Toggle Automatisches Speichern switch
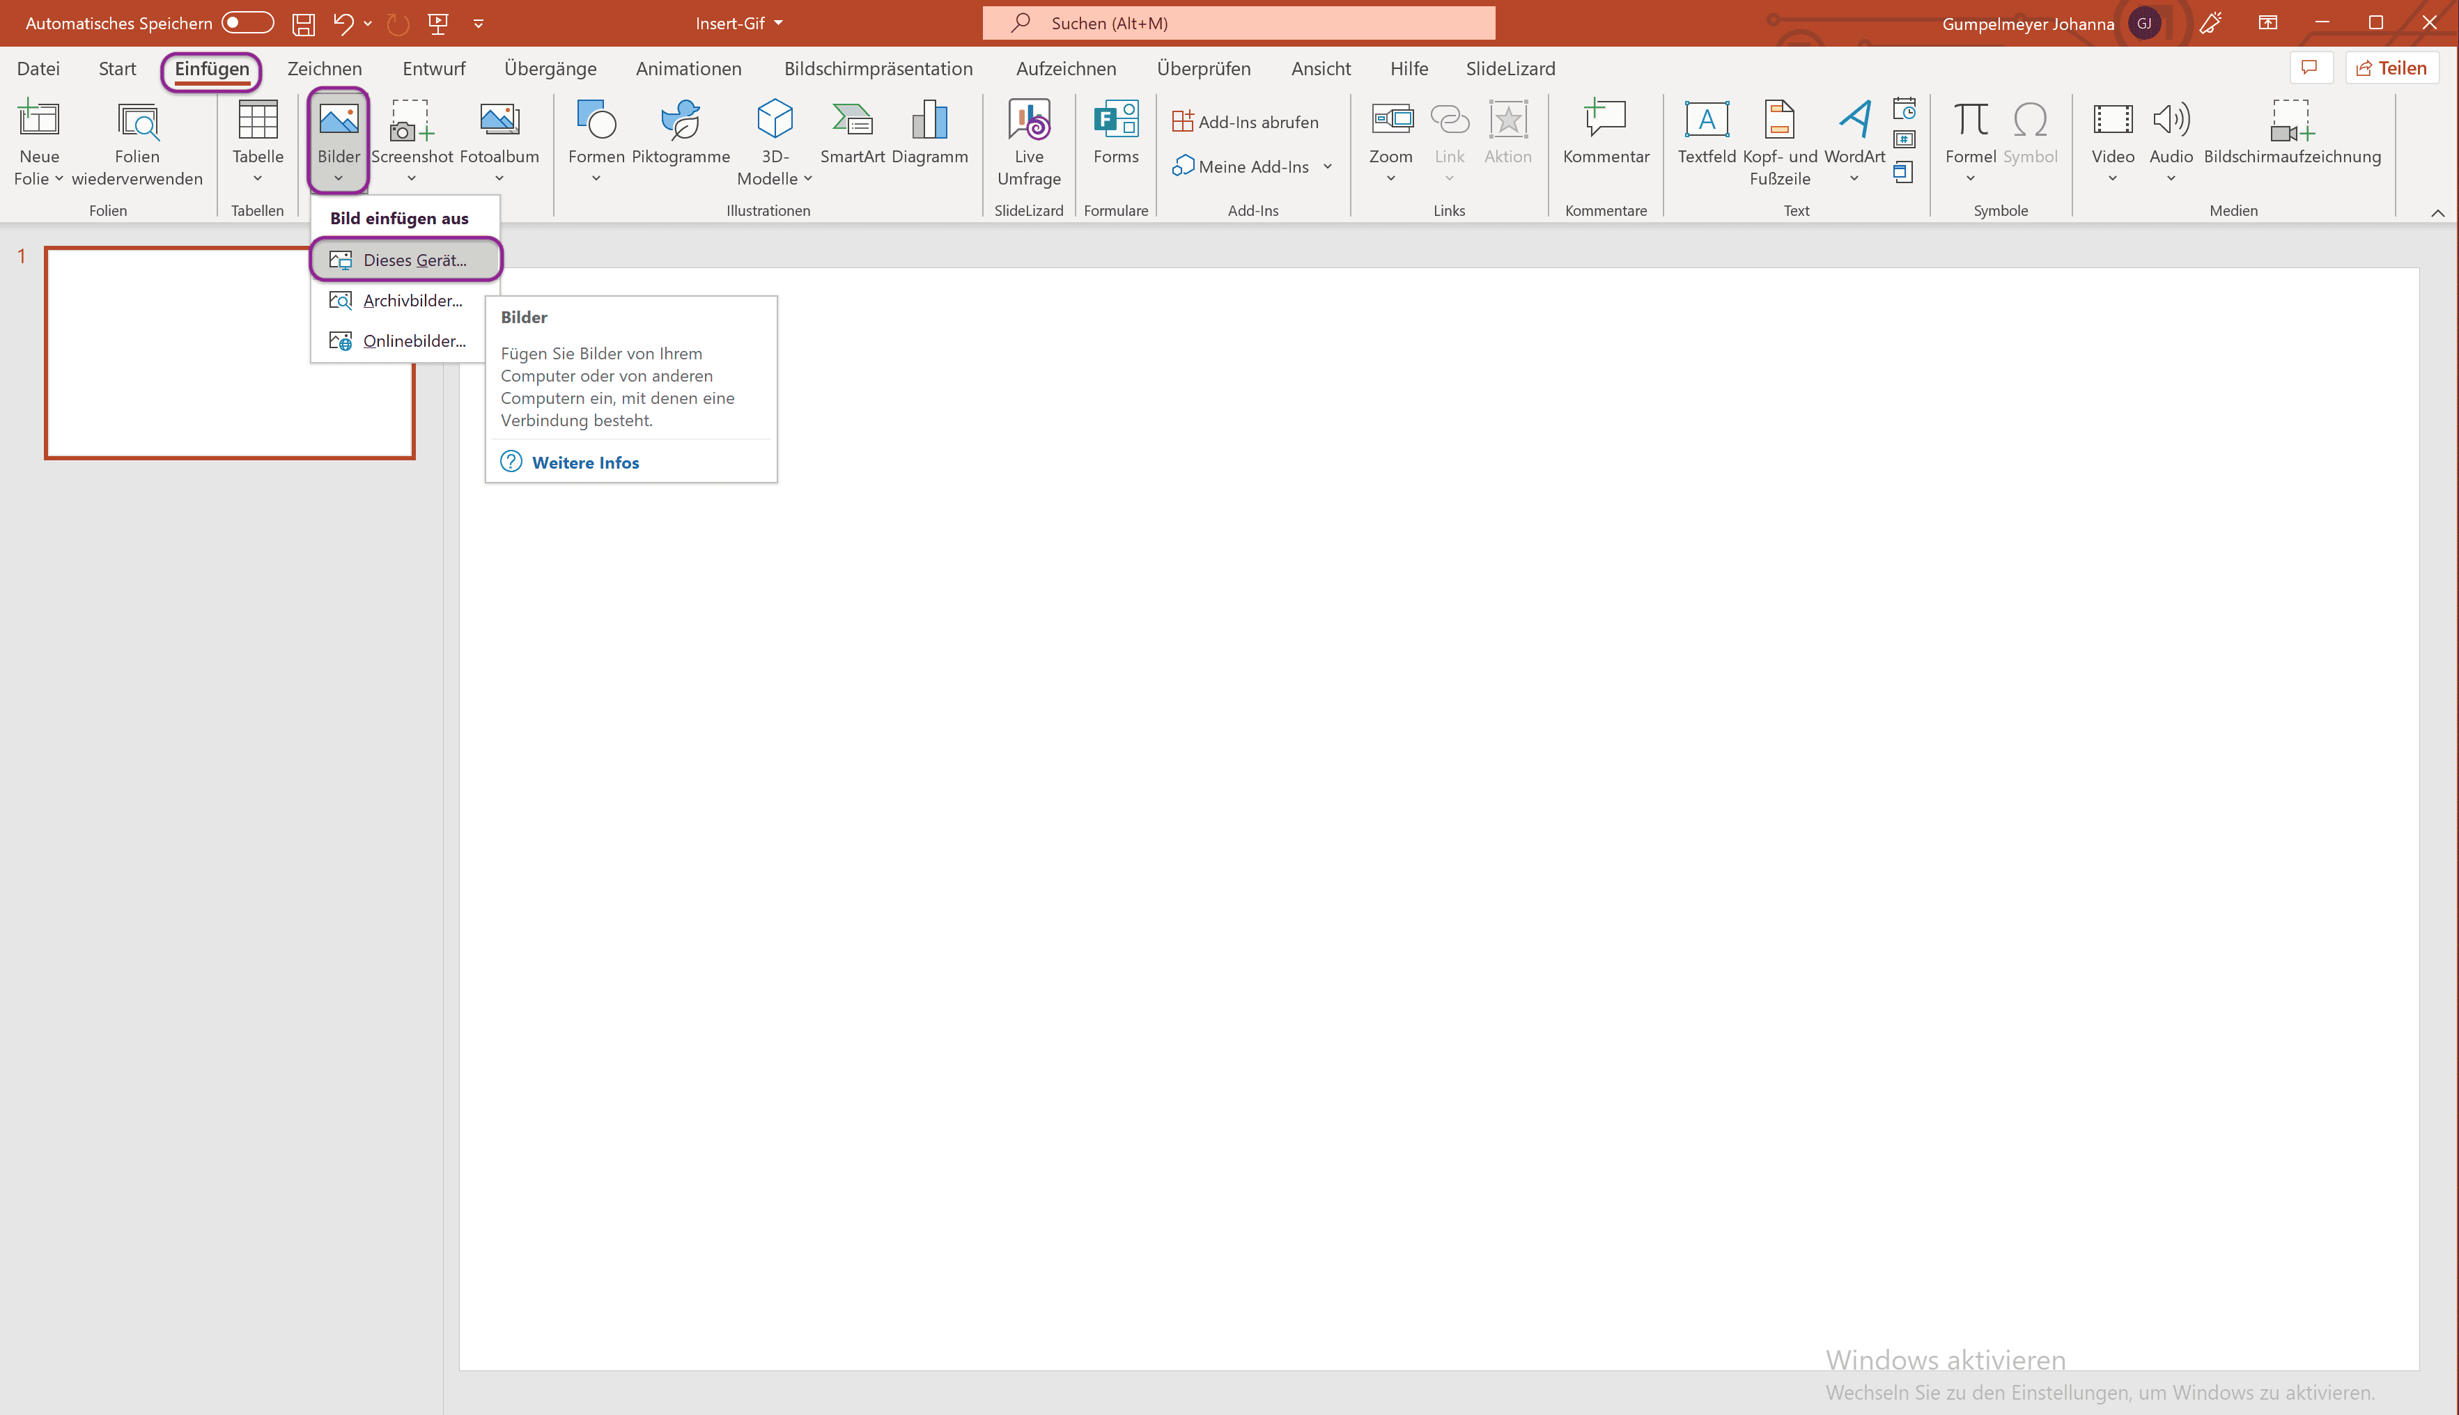The height and width of the screenshot is (1415, 2459). (x=247, y=22)
